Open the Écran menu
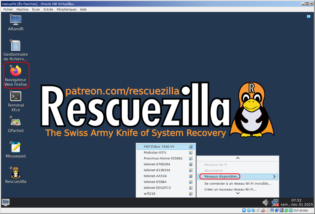 [36, 9]
